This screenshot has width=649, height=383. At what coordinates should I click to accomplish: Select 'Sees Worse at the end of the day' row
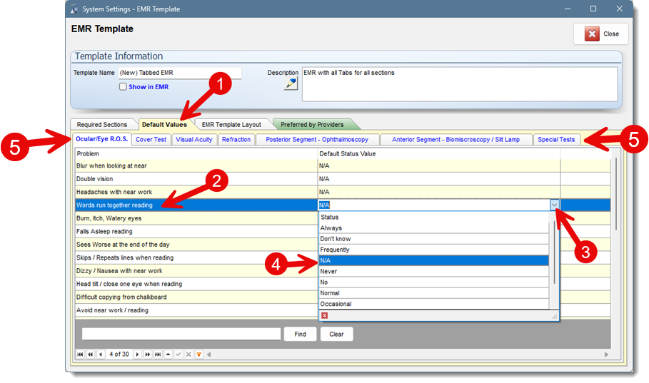[x=196, y=245]
